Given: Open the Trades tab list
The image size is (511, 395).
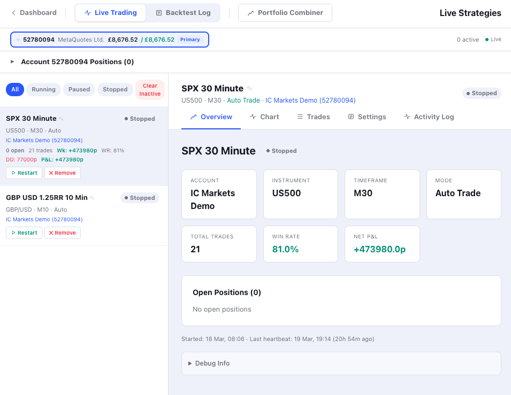Looking at the screenshot, I should pyautogui.click(x=313, y=117).
